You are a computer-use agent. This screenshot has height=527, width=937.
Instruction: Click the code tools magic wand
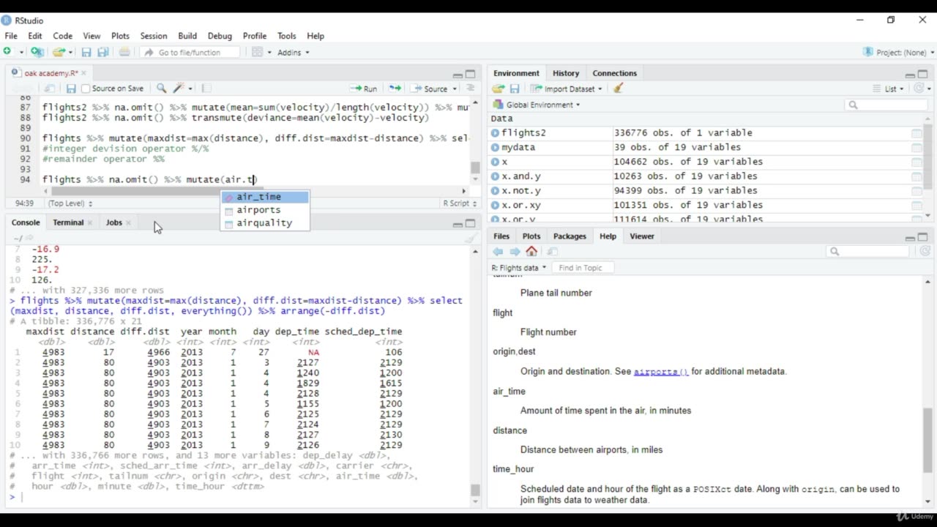[179, 89]
